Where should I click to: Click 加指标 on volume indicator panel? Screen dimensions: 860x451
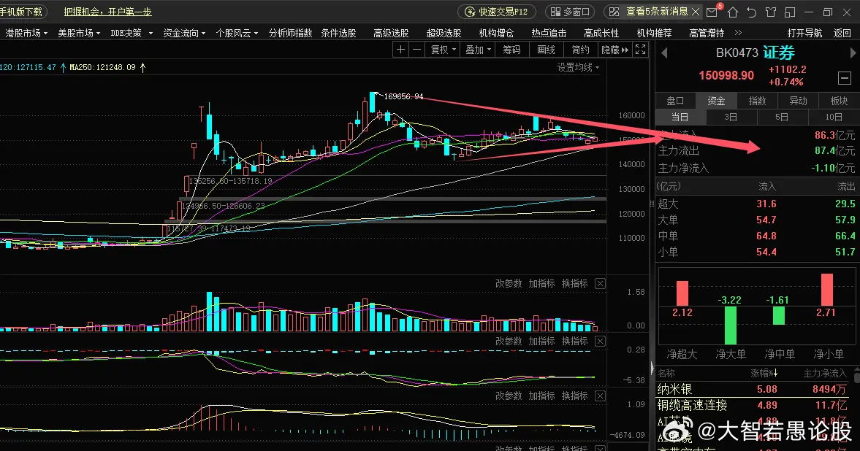[x=541, y=283]
